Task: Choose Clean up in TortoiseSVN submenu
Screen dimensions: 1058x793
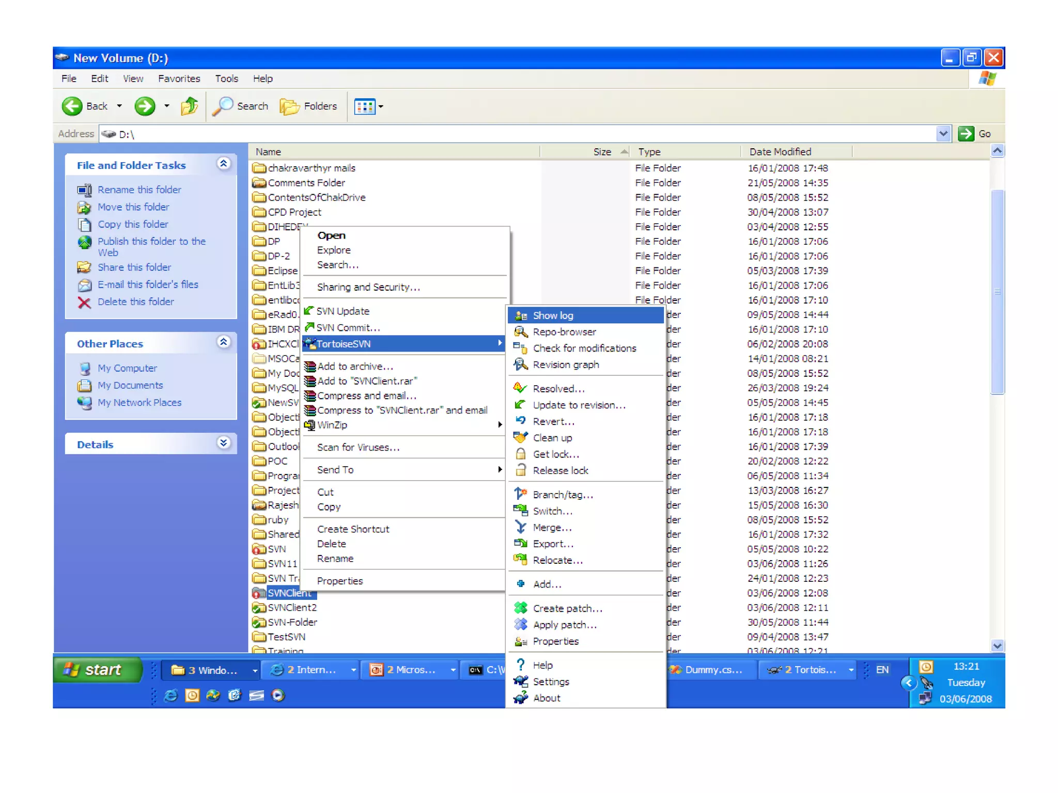Action: tap(552, 438)
